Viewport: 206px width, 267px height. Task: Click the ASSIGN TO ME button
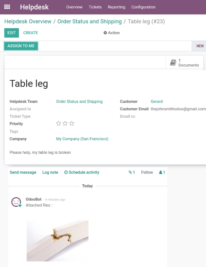tap(21, 46)
